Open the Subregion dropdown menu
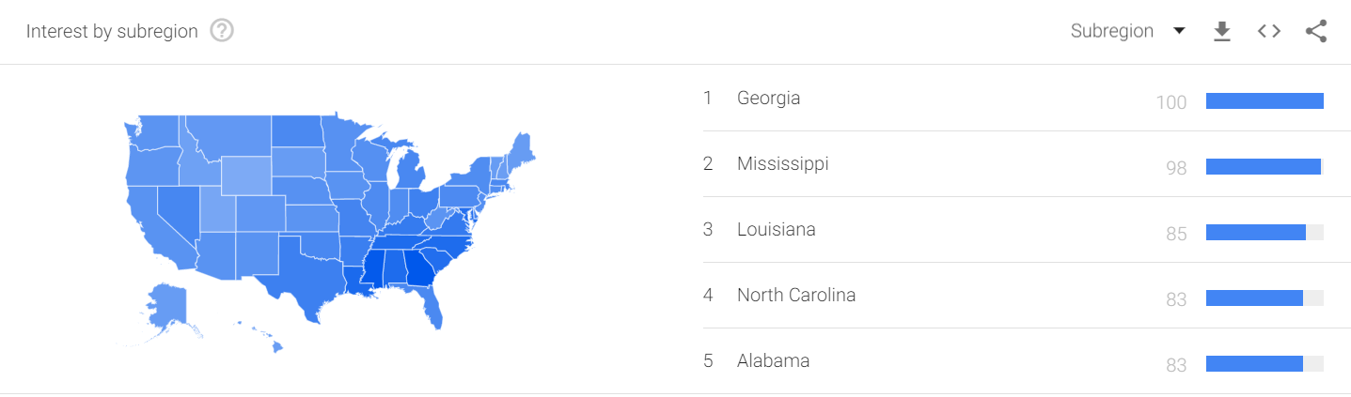 (1112, 31)
